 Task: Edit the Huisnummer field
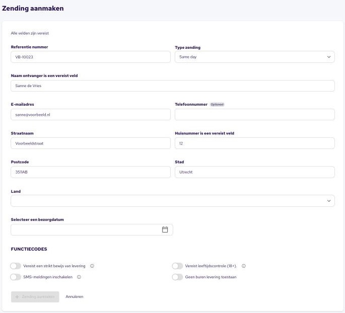tap(255, 143)
